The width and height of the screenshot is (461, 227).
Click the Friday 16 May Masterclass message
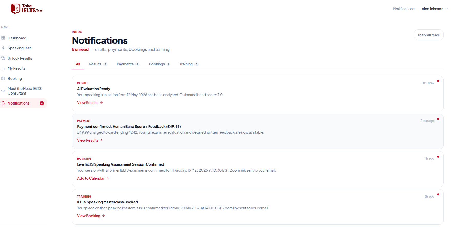point(173,208)
